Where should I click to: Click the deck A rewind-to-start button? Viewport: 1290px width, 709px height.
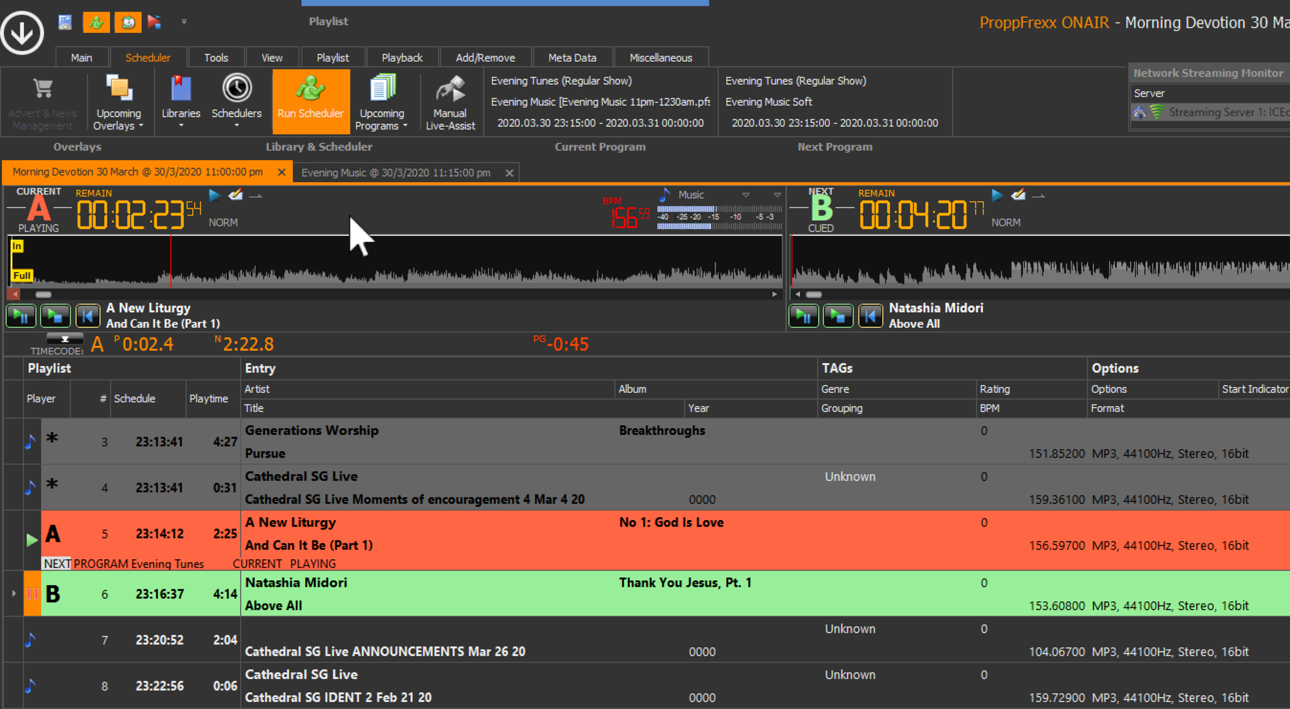[88, 316]
